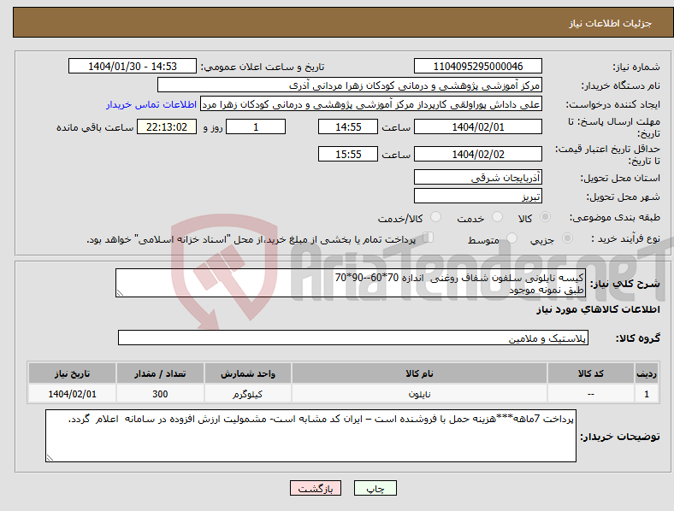
Task: Click the city field تبریز
Action: [x=477, y=196]
